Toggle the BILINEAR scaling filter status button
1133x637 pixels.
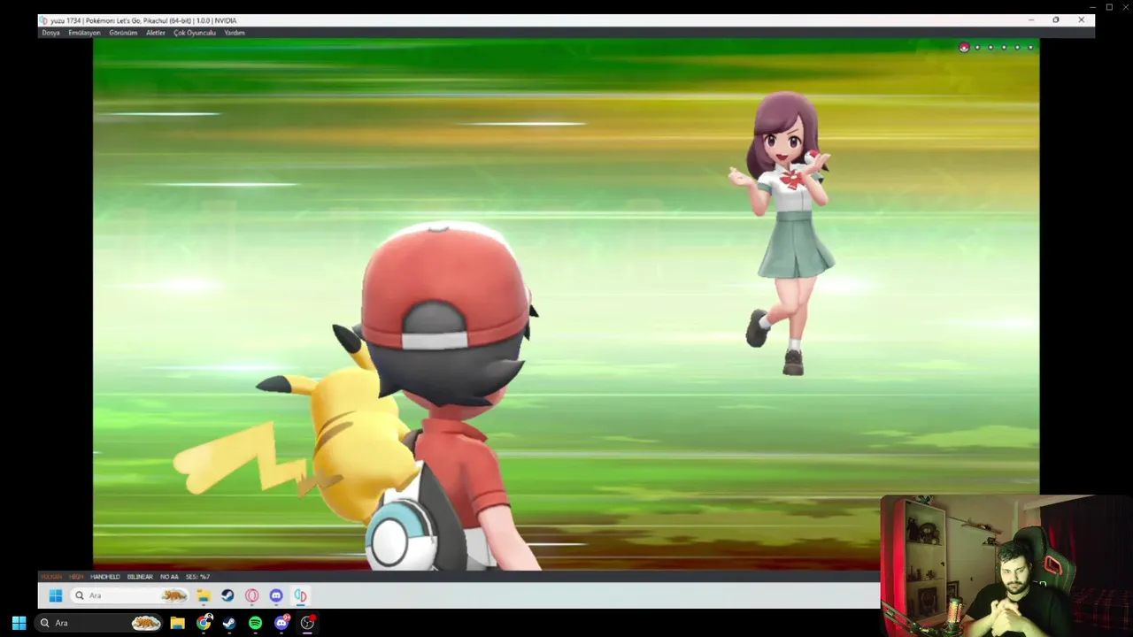pyautogui.click(x=140, y=577)
